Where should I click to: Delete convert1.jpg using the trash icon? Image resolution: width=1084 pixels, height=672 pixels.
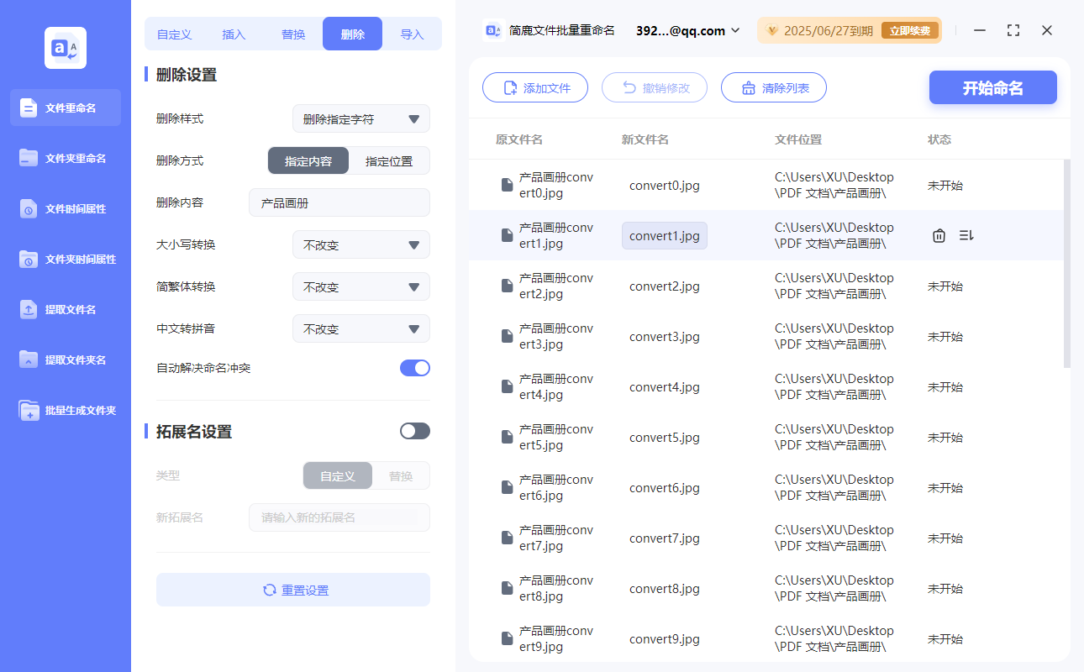pos(939,235)
